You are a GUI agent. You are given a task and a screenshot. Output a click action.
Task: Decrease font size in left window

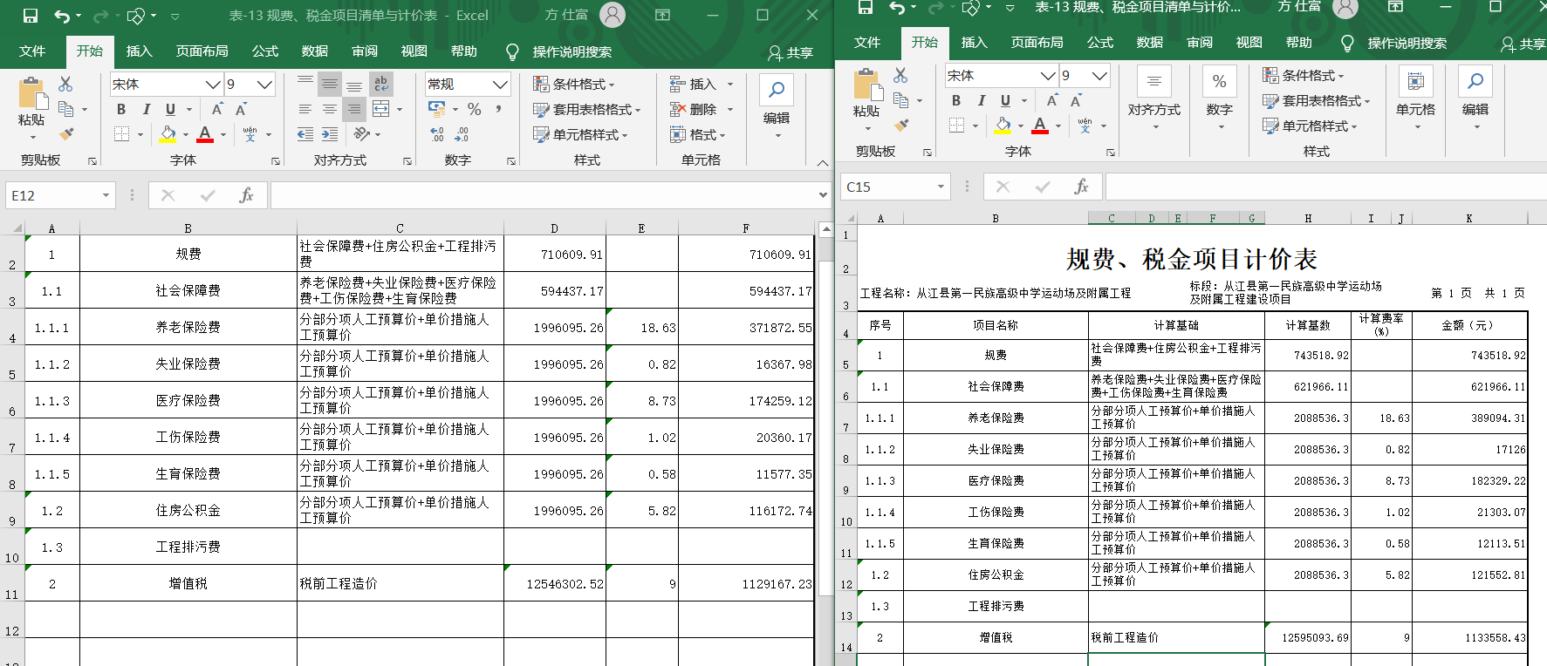241,109
